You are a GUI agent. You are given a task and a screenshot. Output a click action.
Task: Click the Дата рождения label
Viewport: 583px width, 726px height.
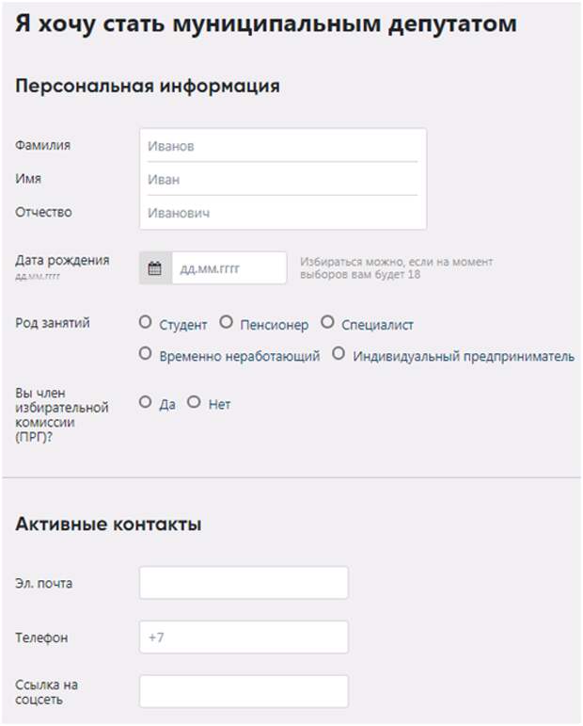click(62, 260)
